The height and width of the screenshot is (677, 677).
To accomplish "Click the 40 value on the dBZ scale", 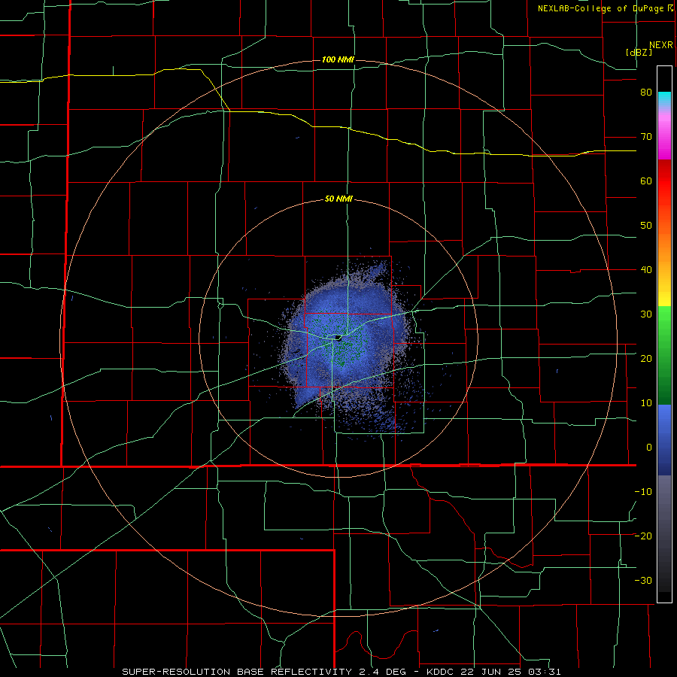I will click(x=646, y=270).
